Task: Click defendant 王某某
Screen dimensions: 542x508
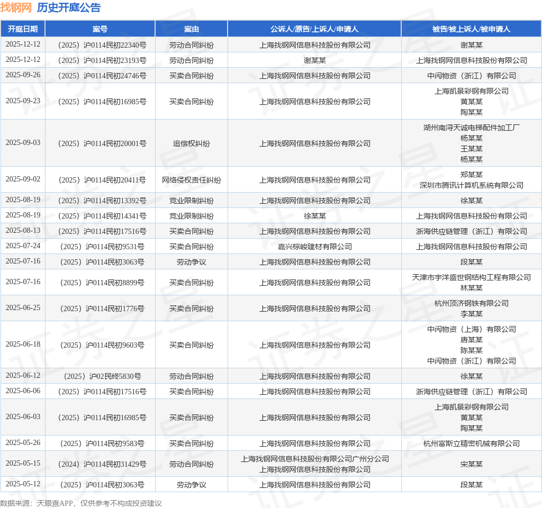Action: pyautogui.click(x=472, y=149)
